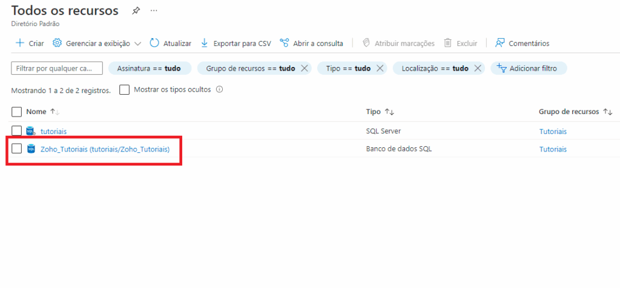Click the Criar plus icon
This screenshot has width=620, height=288.
pos(19,43)
